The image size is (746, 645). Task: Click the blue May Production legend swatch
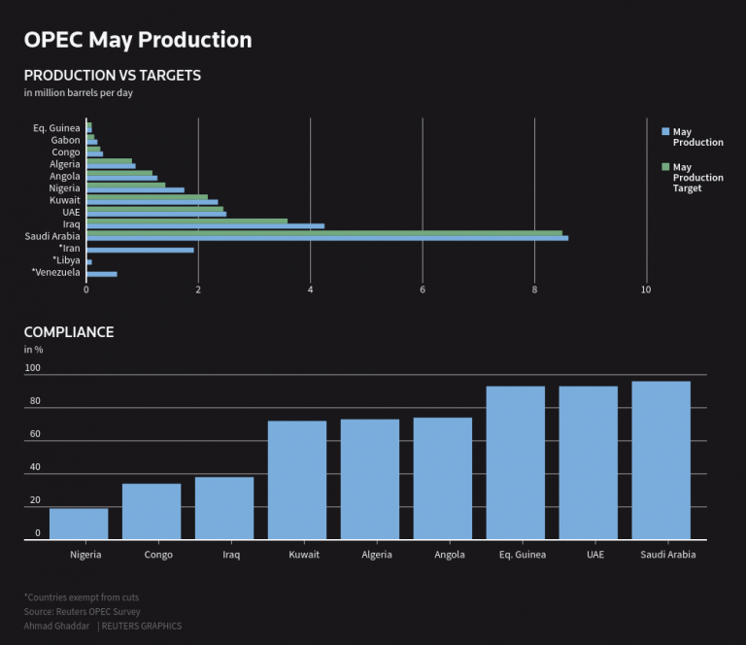[x=665, y=131]
